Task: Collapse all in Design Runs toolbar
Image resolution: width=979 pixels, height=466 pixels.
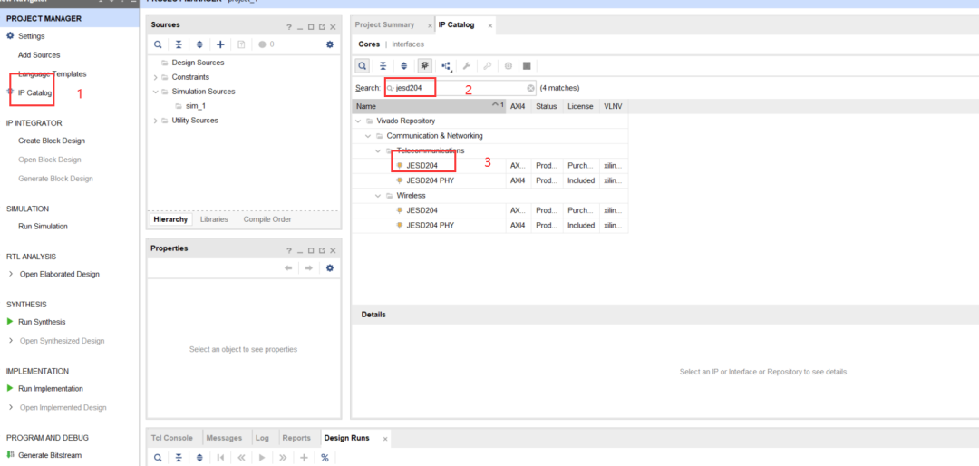Action: 179,457
